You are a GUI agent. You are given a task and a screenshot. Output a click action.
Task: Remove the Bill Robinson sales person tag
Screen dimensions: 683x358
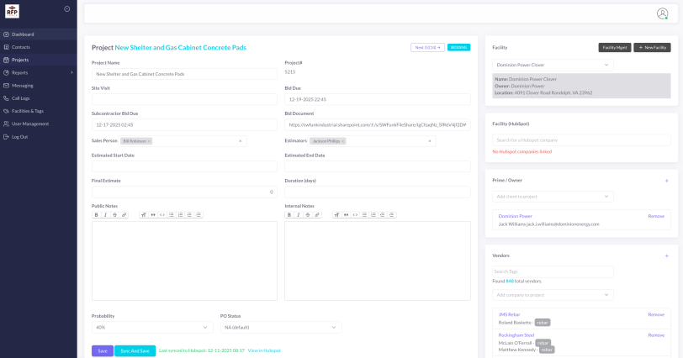tap(149, 141)
